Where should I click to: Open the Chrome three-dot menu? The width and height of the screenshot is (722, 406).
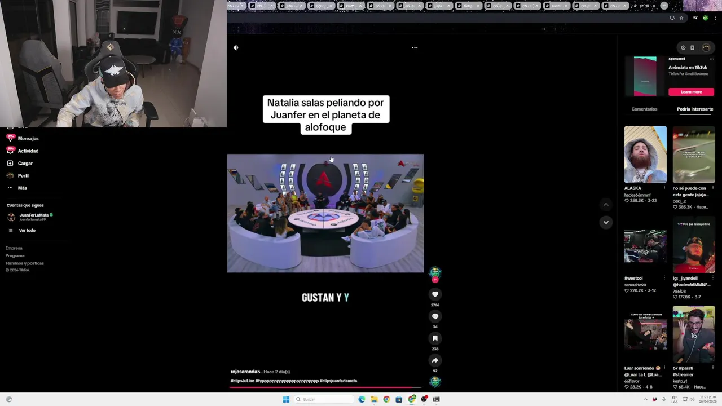click(715, 18)
